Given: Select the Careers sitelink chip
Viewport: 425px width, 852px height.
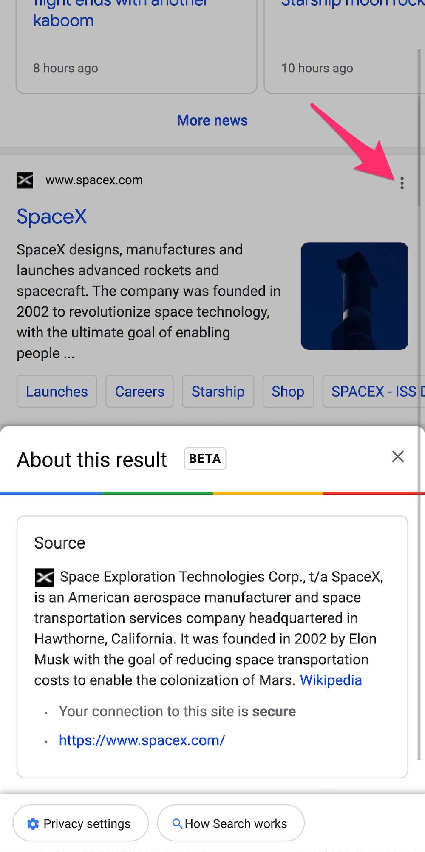Looking at the screenshot, I should point(139,391).
